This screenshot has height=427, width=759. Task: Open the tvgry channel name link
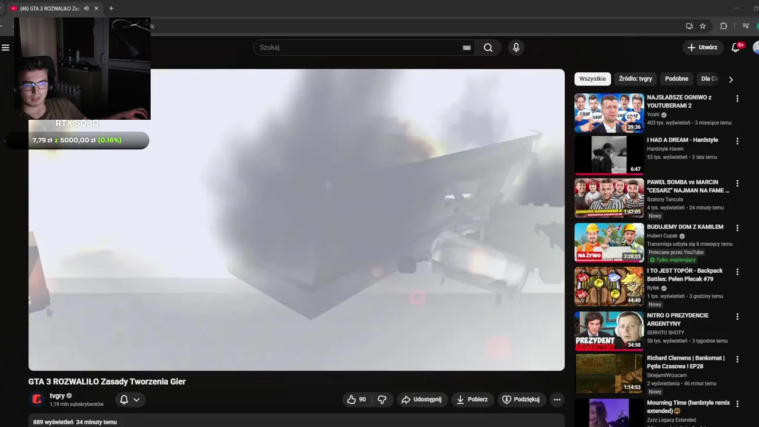(57, 396)
